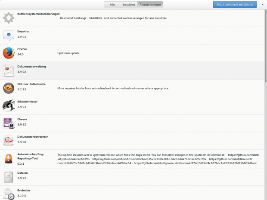
Task: Click the SELinux-Fehlersuche icon
Action: click(x=9, y=88)
